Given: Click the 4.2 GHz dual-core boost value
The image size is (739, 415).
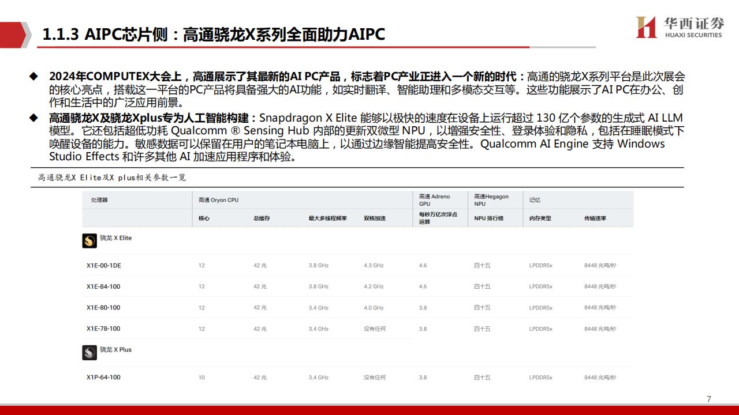Looking at the screenshot, I should pyautogui.click(x=374, y=286).
